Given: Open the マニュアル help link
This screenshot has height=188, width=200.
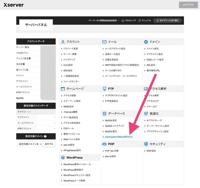Looking at the screenshot, I should click(x=144, y=20).
